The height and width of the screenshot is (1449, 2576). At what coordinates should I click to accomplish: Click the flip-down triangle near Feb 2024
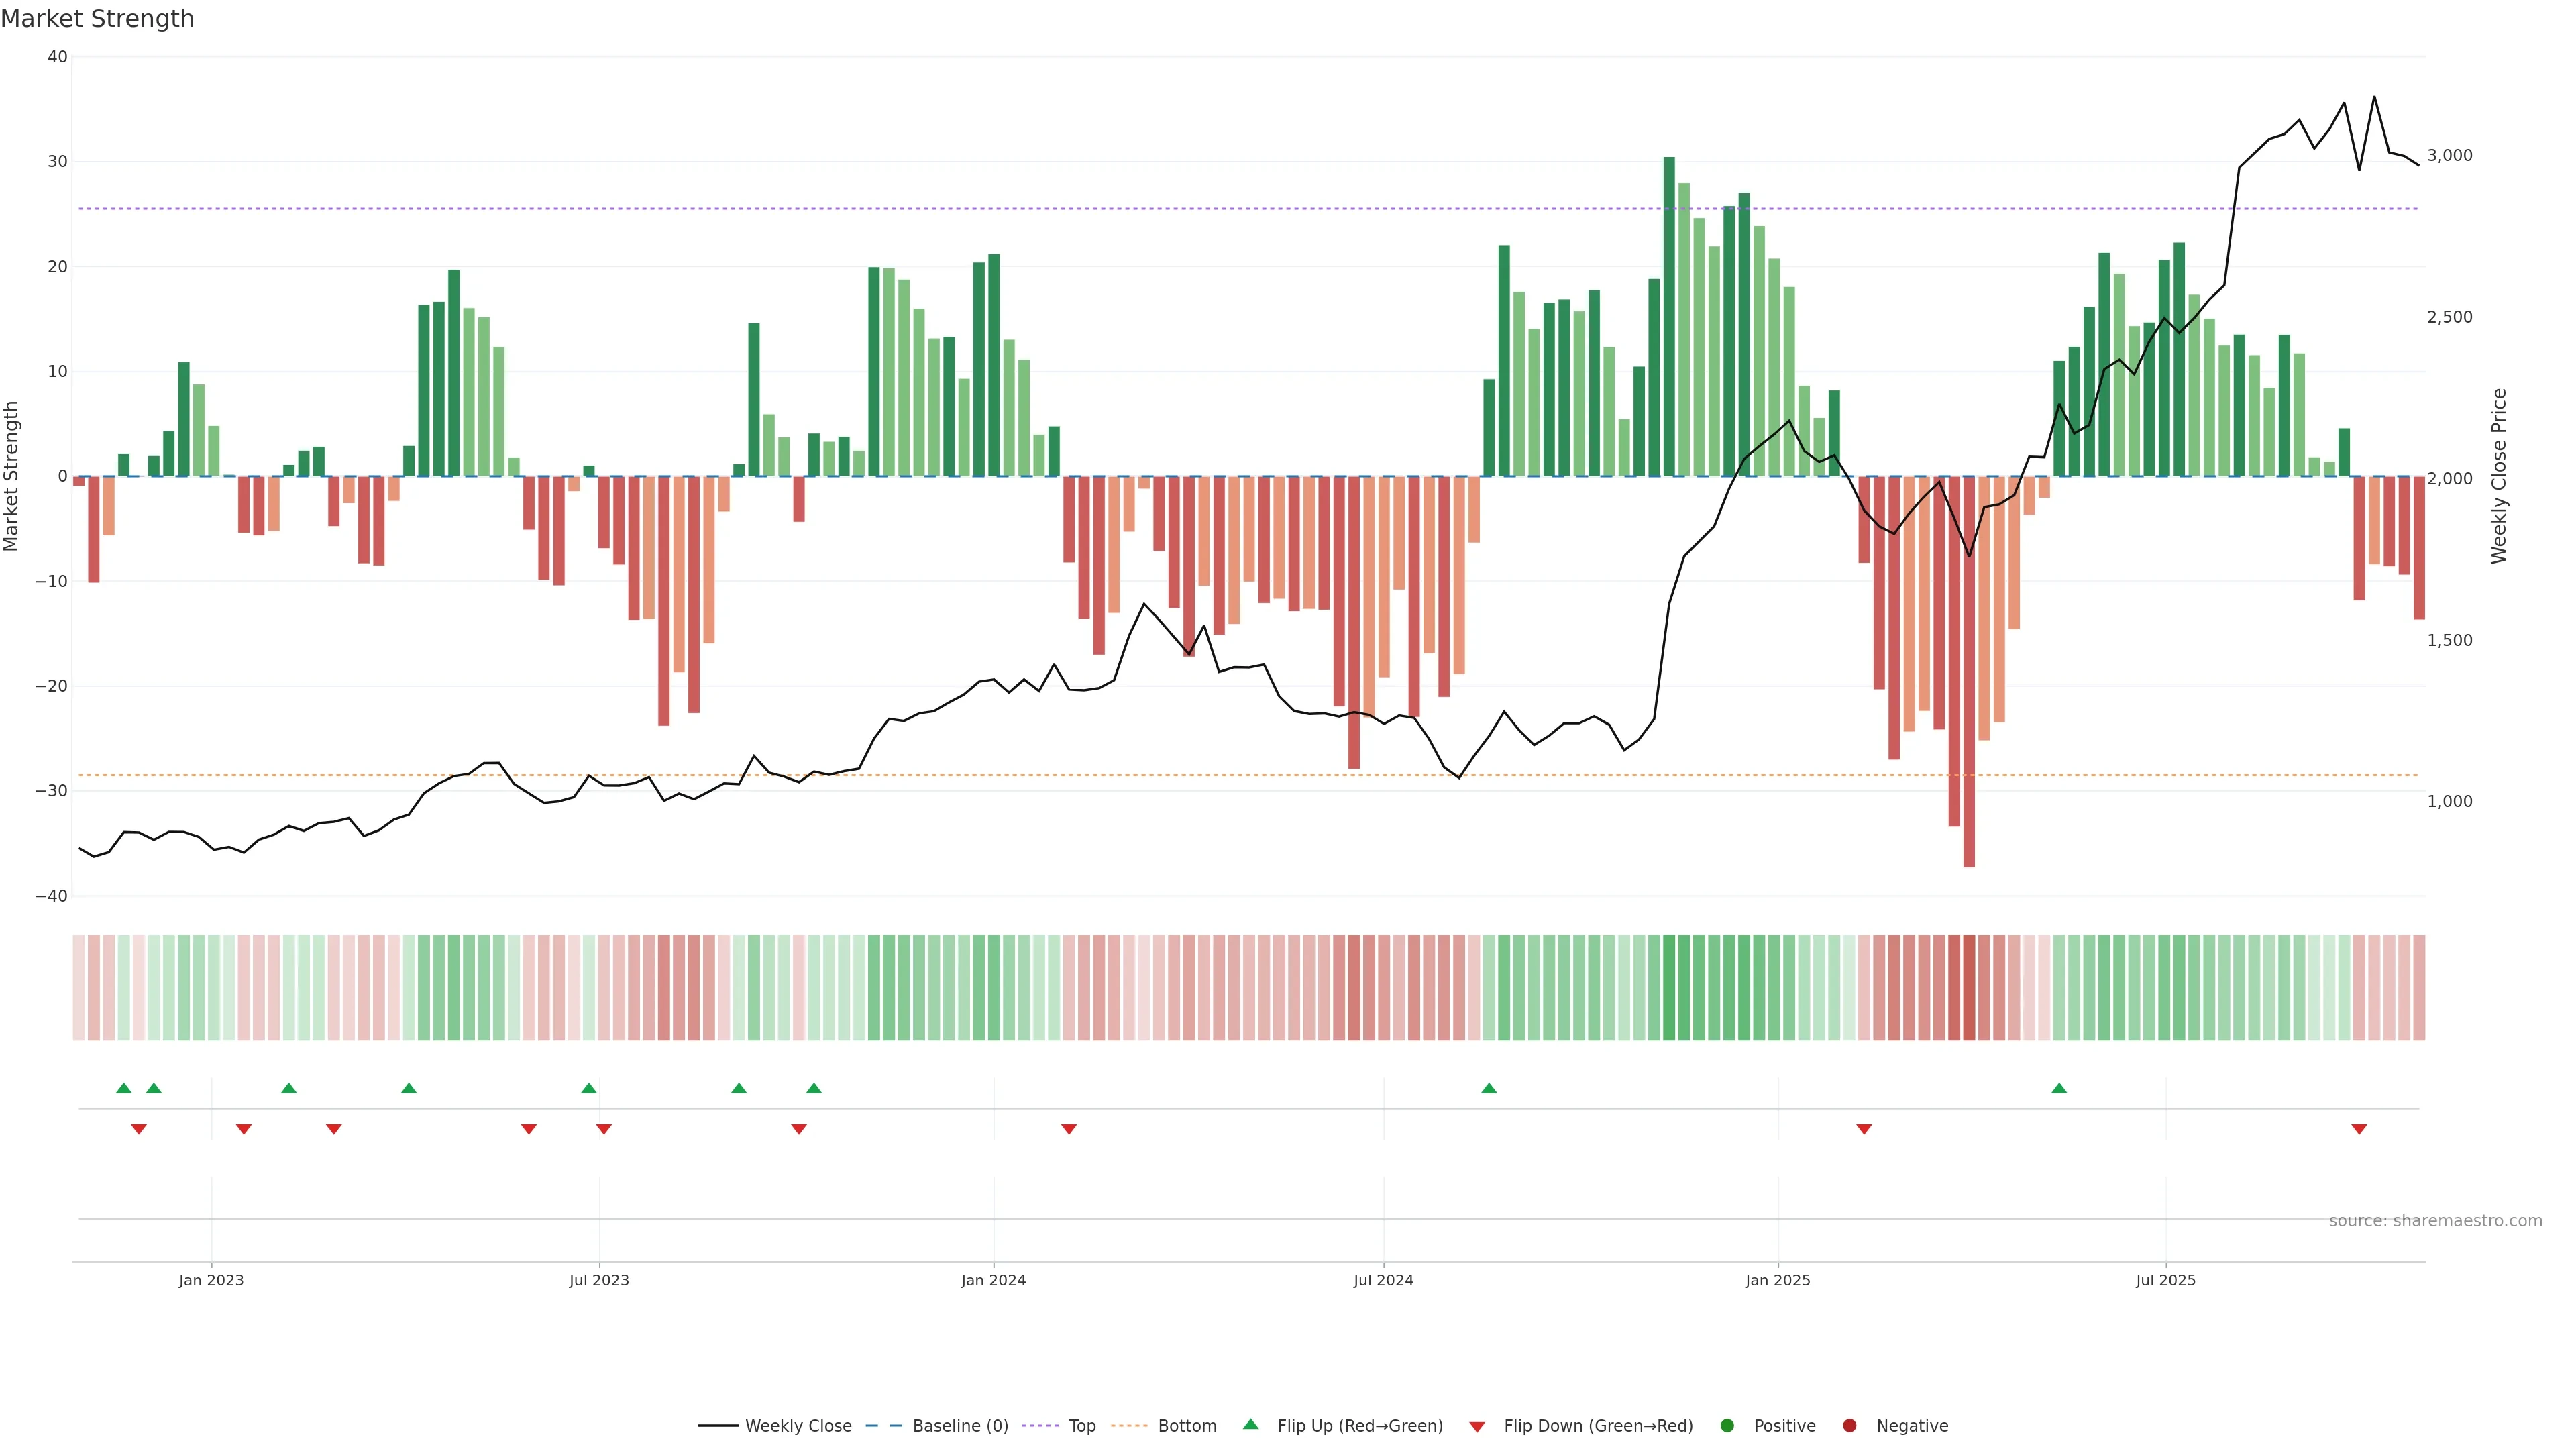click(1069, 1129)
